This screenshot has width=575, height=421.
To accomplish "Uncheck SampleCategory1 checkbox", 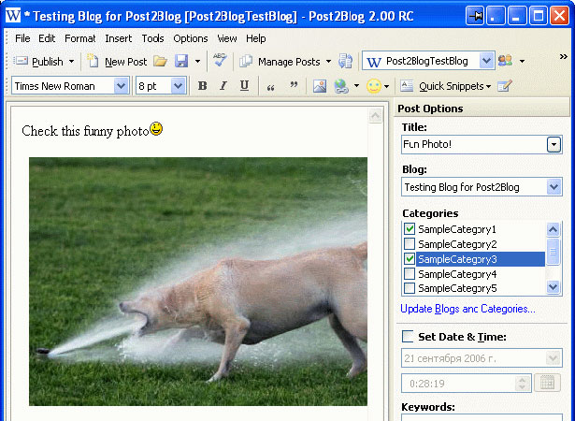I will click(410, 229).
